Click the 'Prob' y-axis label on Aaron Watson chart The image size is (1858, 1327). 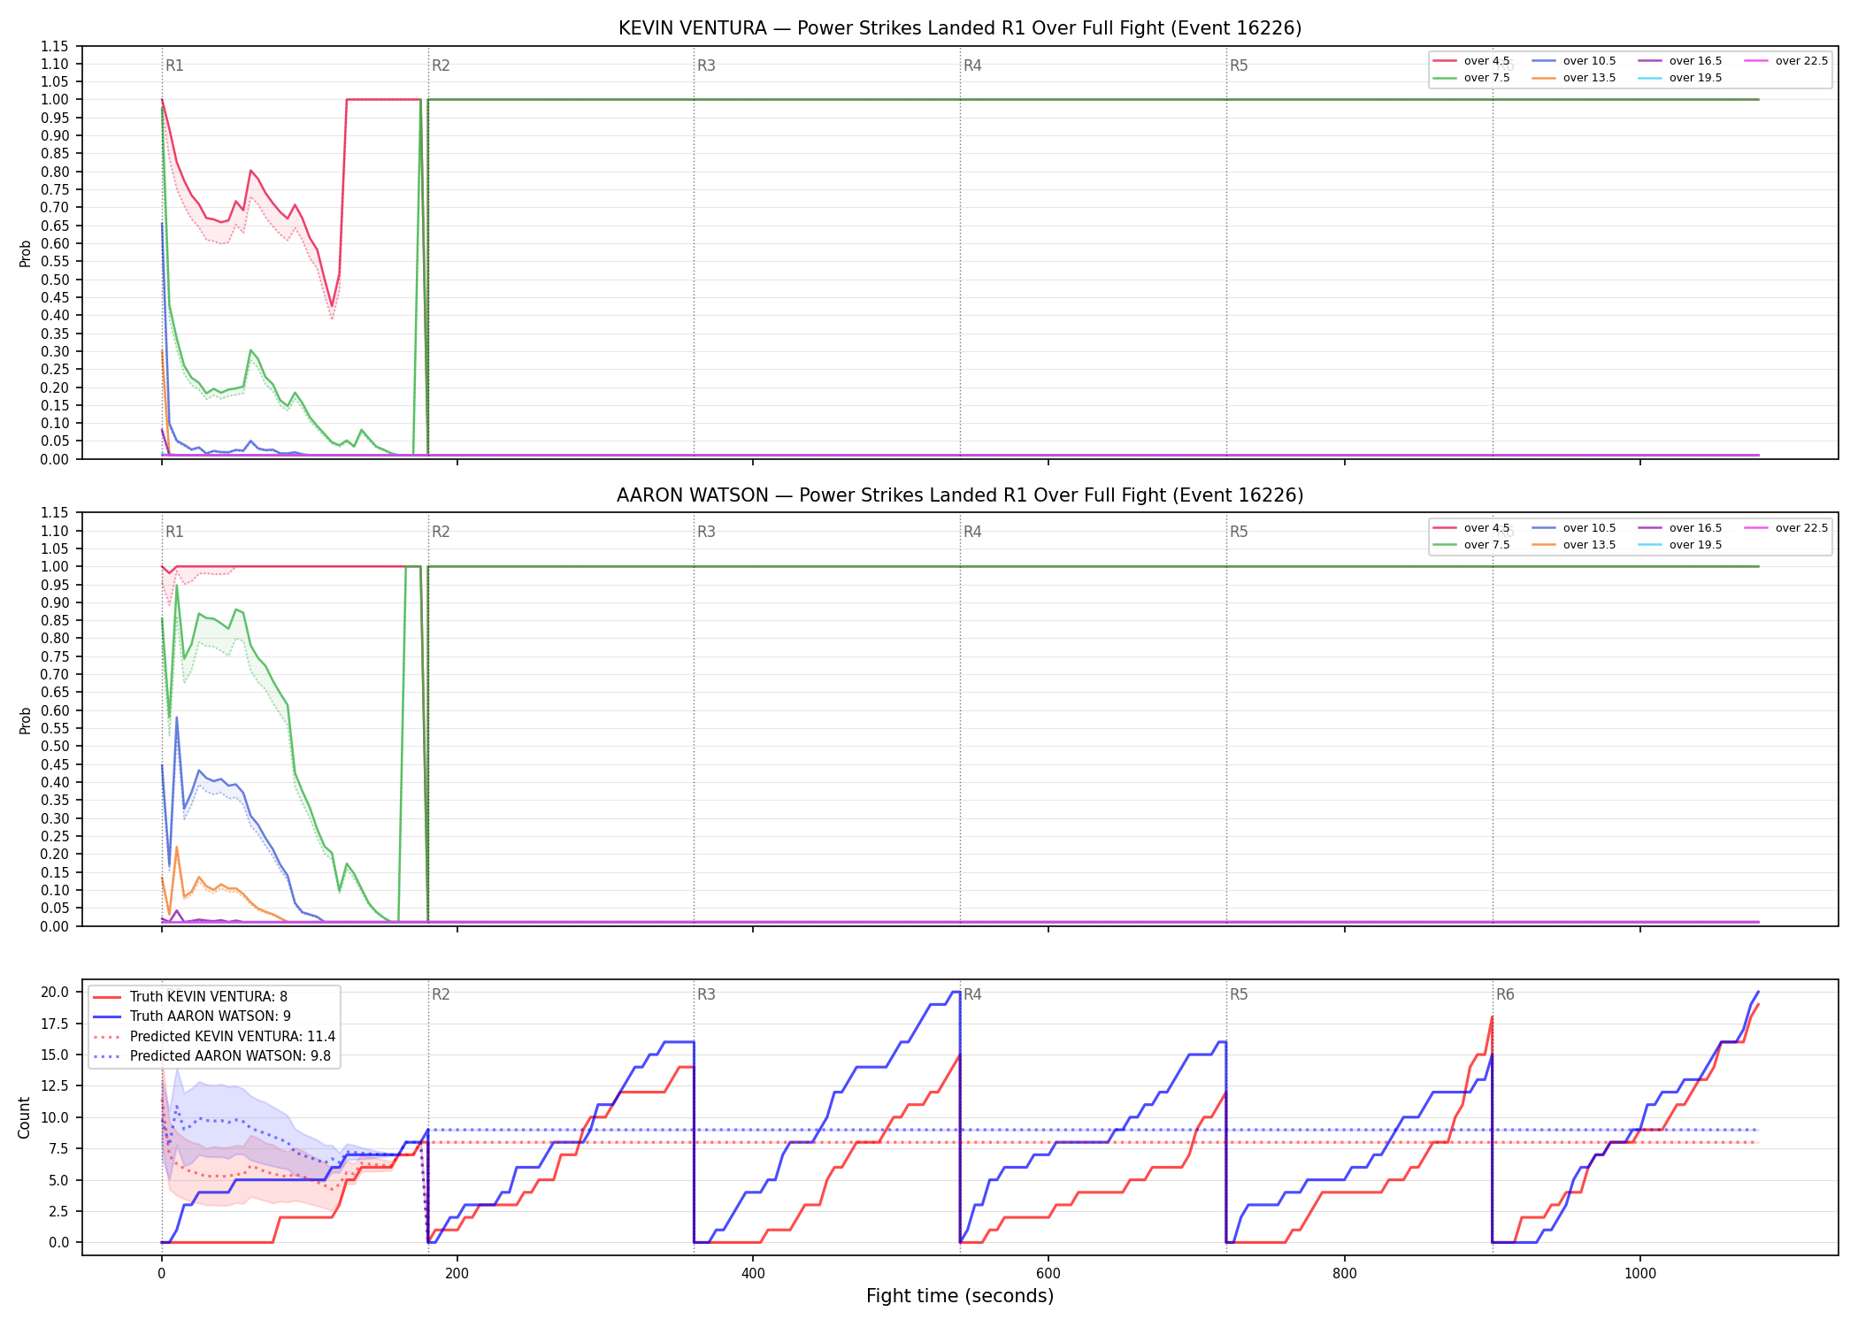click(25, 720)
